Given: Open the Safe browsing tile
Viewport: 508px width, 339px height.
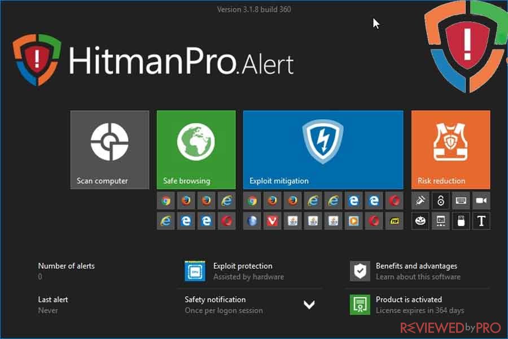Looking at the screenshot, I should (196, 150).
